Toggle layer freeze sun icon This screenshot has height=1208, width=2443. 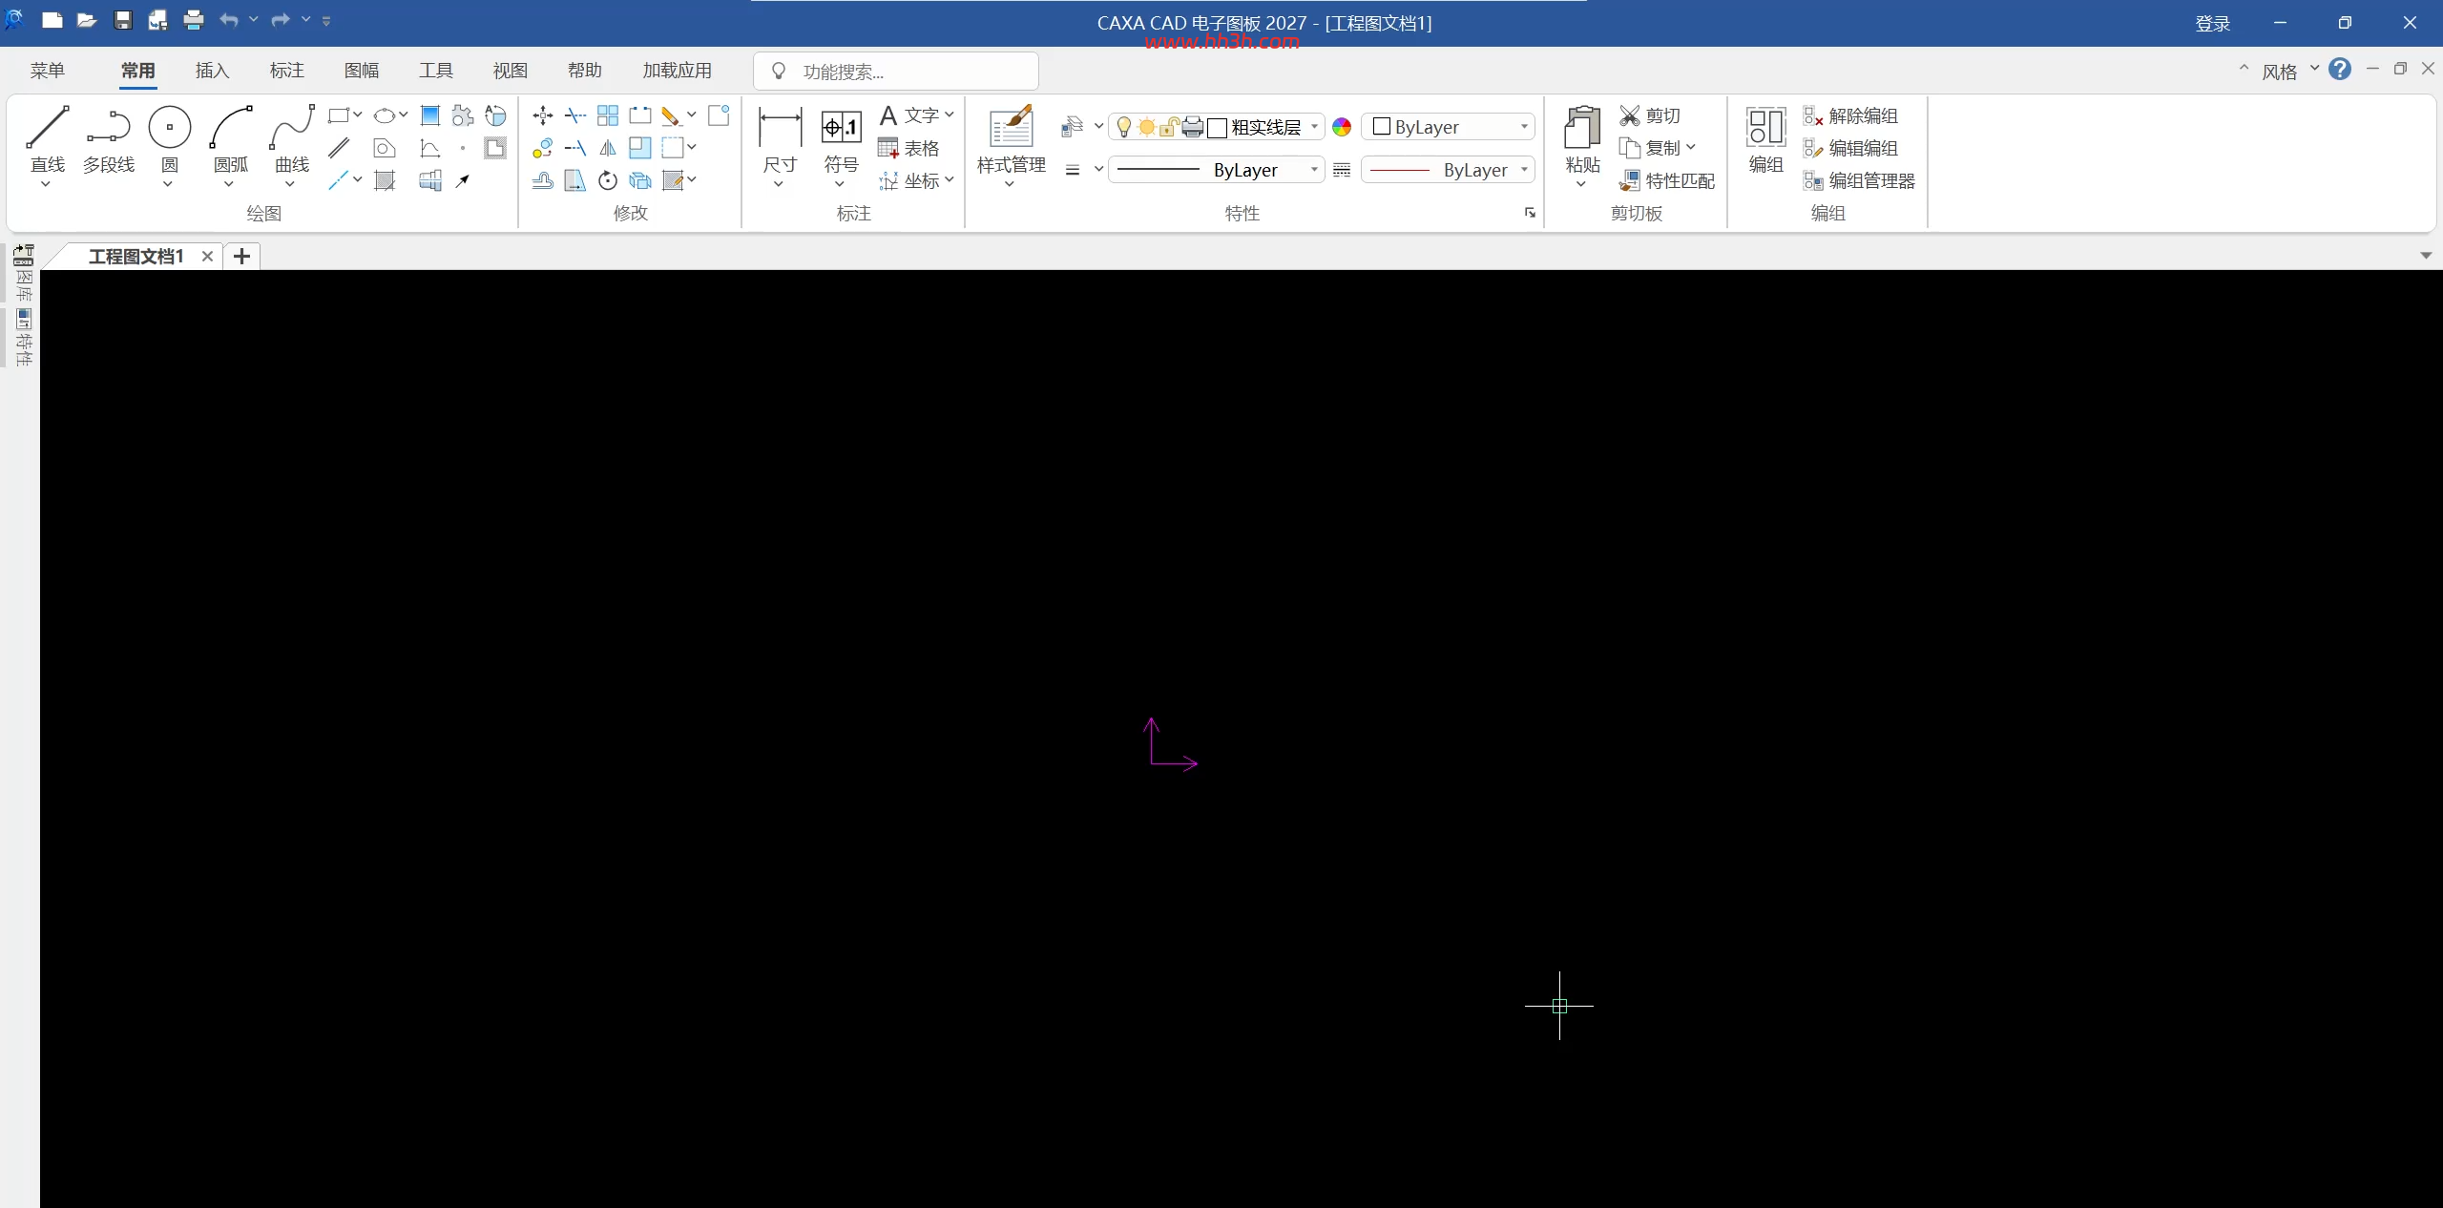pos(1146,127)
